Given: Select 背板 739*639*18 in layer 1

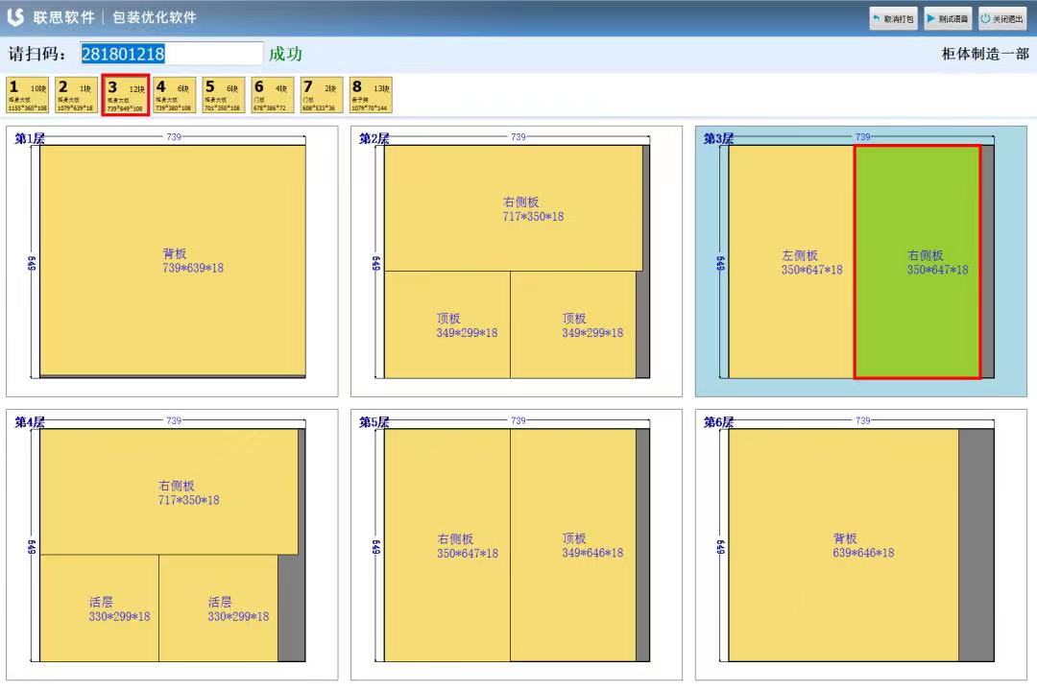Looking at the screenshot, I should pos(173,260).
